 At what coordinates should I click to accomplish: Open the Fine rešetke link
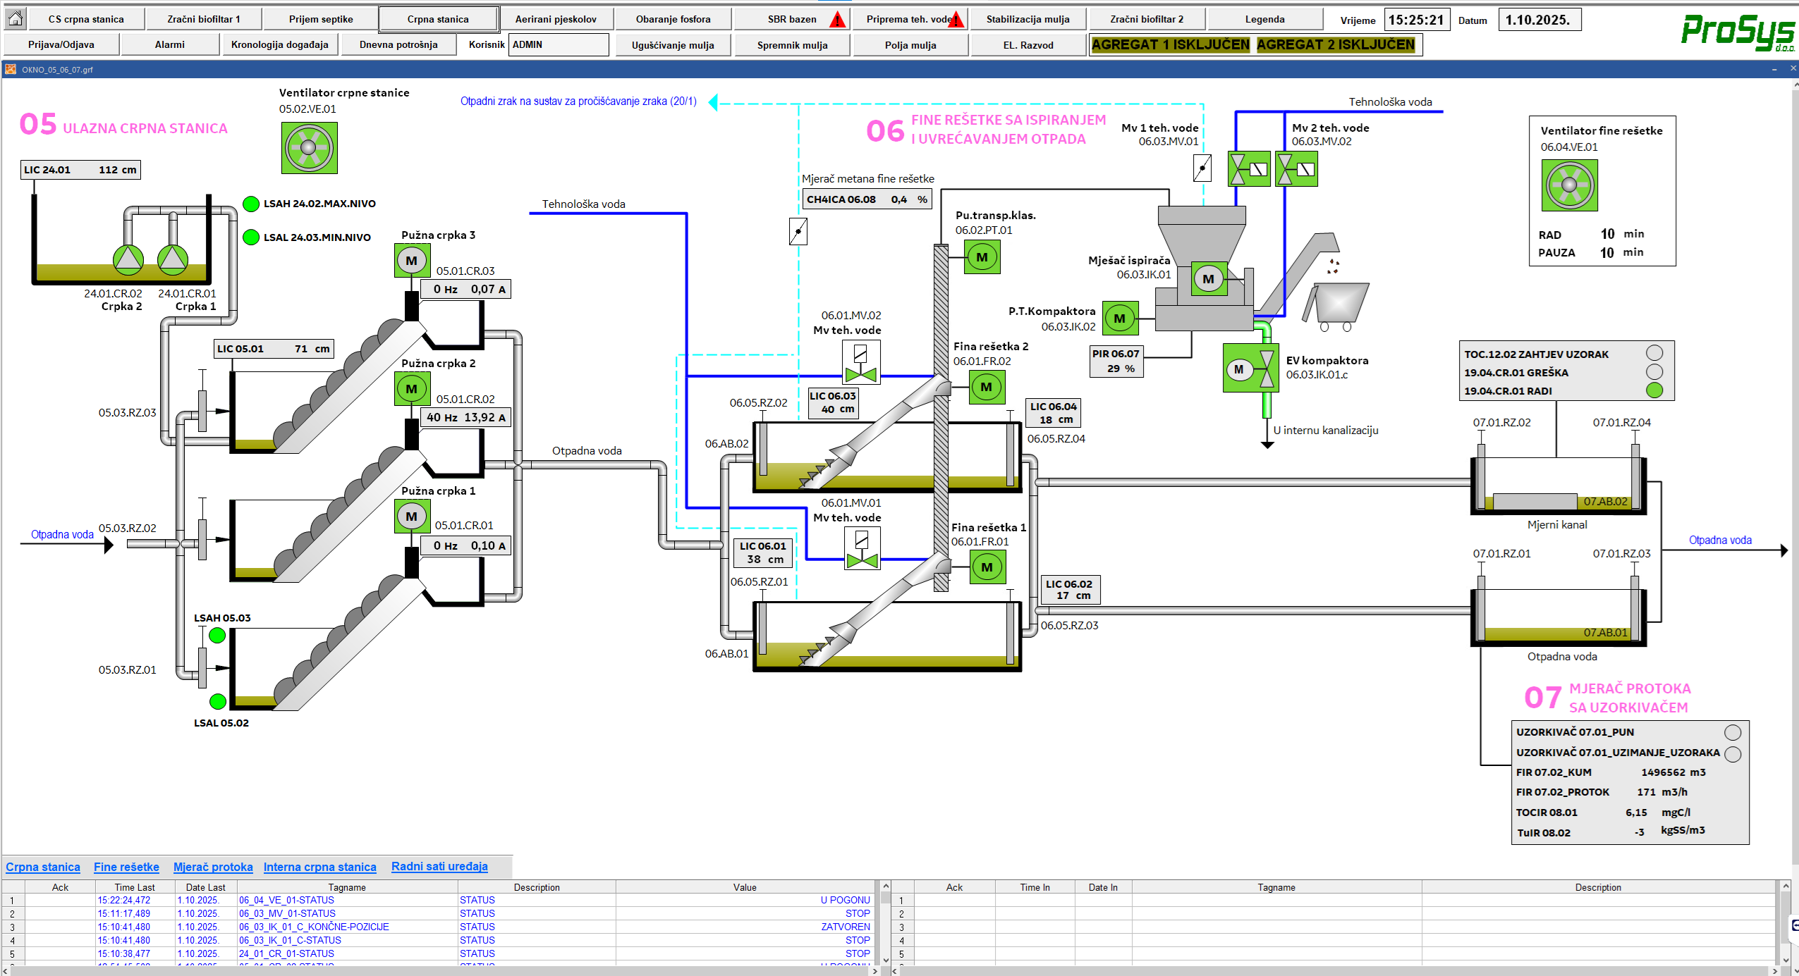pos(126,867)
